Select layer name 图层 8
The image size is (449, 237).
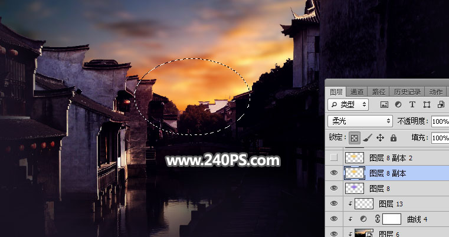pos(379,189)
